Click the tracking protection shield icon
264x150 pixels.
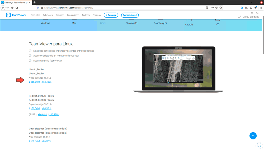pyautogui.click(x=38, y=8)
